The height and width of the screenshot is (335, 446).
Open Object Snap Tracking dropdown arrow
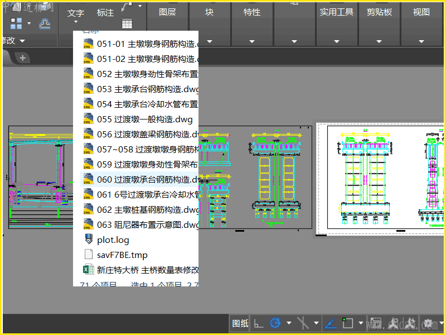click(316, 323)
